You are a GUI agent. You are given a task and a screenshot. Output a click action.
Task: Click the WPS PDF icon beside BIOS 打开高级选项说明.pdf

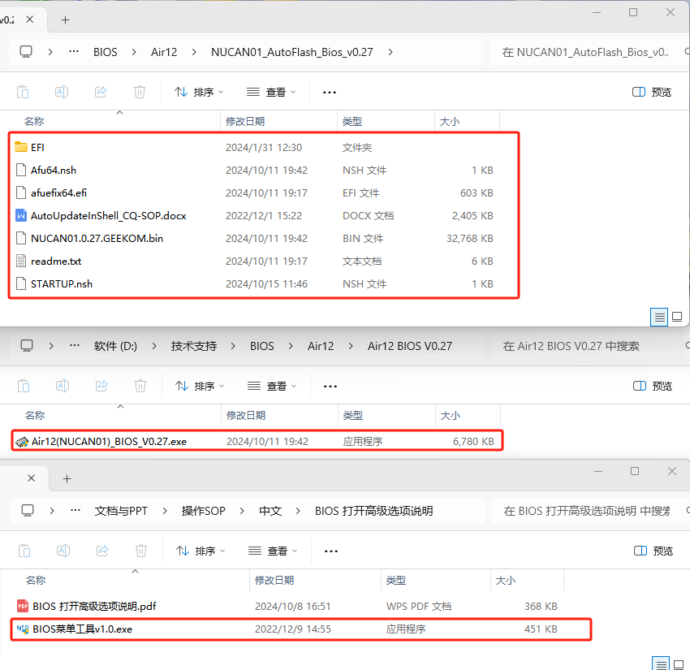tap(19, 606)
